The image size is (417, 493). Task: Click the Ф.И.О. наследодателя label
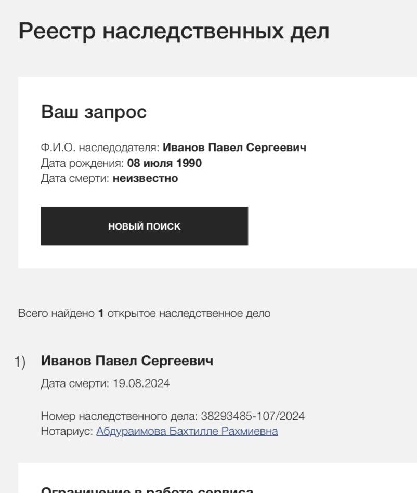pyautogui.click(x=100, y=148)
